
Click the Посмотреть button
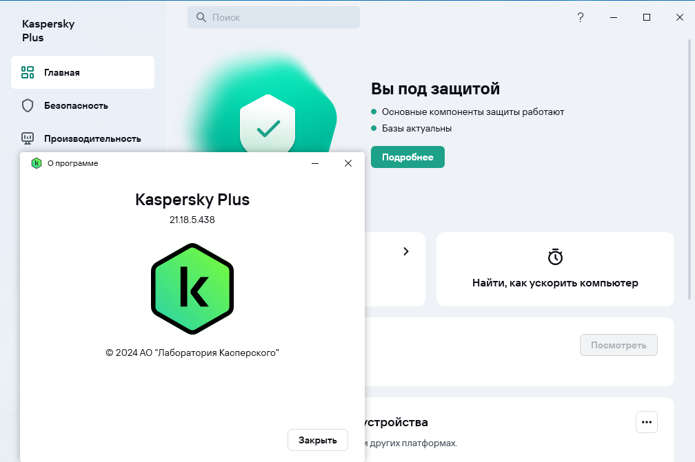point(618,345)
